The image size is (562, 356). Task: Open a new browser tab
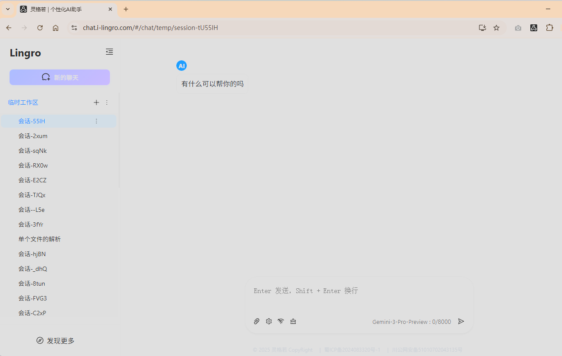click(126, 9)
